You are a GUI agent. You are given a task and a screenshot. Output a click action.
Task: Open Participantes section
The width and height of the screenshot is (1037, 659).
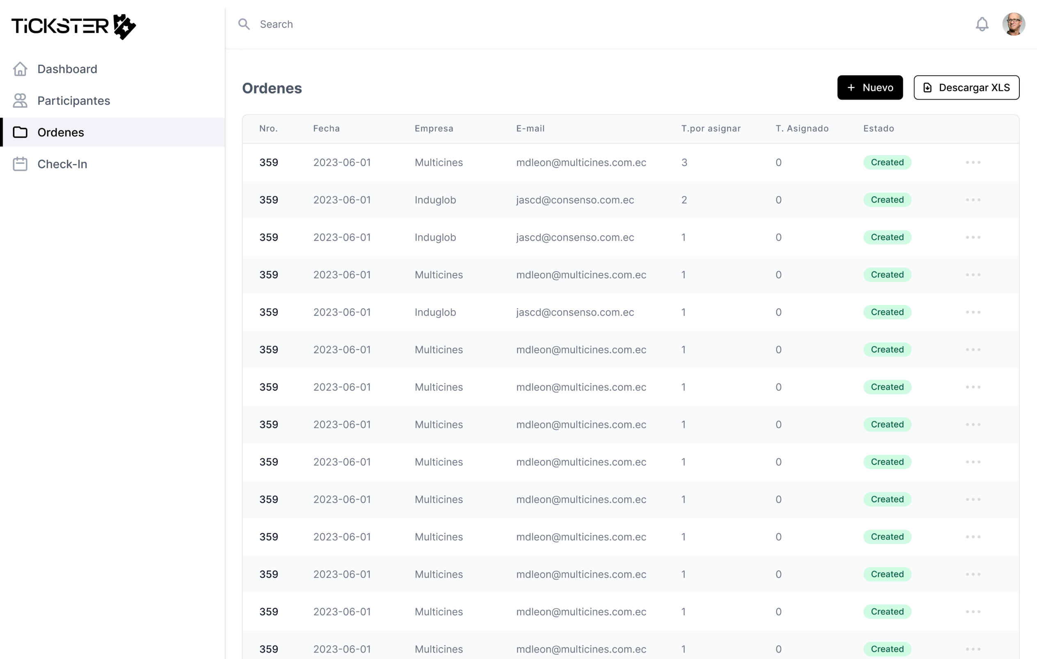coord(112,101)
